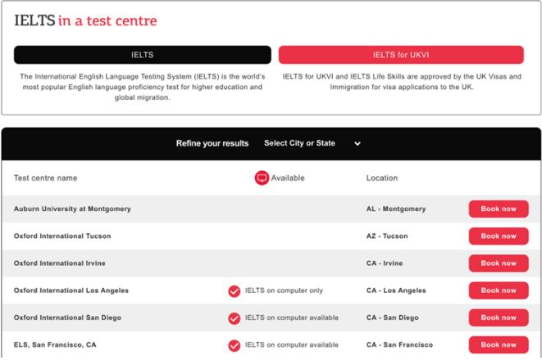Screen dimensions: 542x360
Task: Book now for Oxford International Los Angeles
Action: pos(499,290)
